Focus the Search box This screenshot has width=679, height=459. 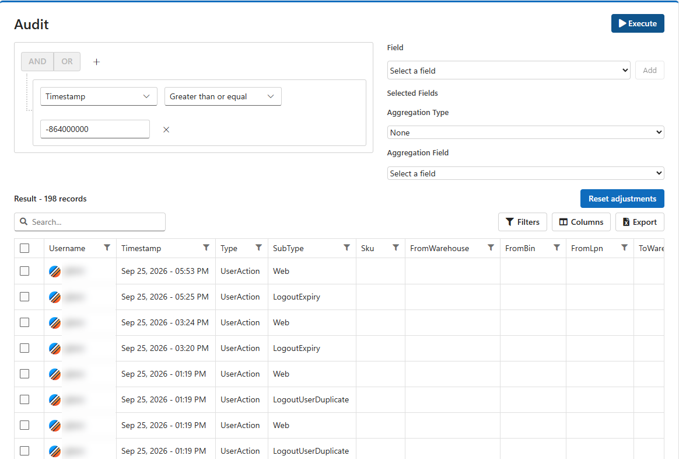90,222
